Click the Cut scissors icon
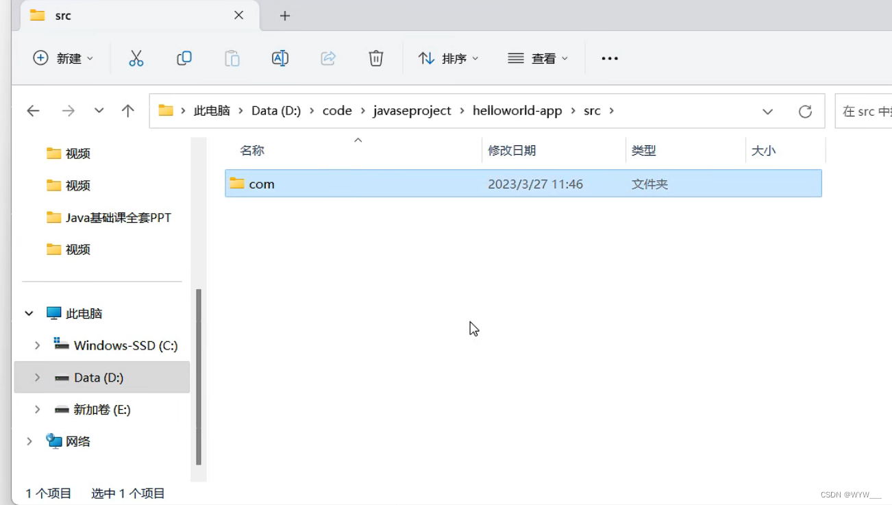 [136, 58]
